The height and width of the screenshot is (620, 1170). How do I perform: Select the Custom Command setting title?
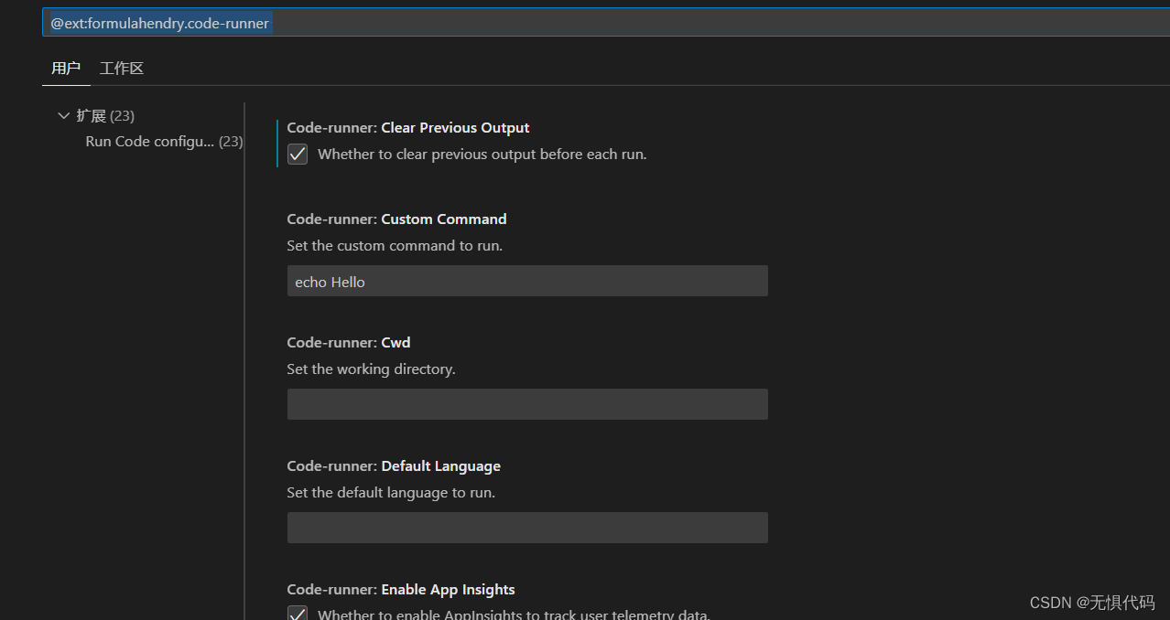tap(396, 219)
